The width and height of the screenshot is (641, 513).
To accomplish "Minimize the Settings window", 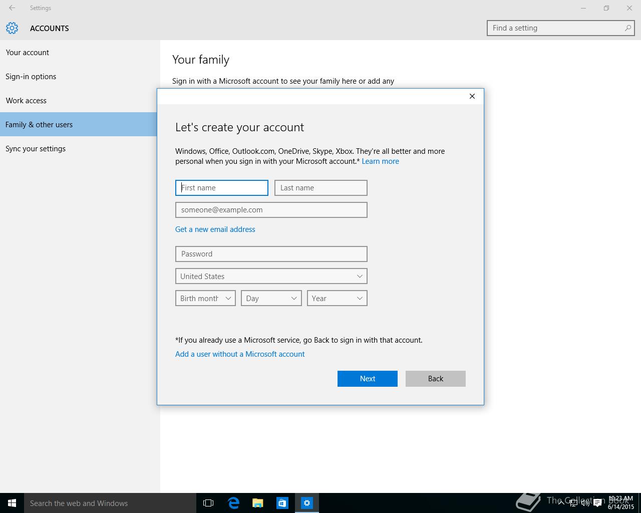I will pos(583,8).
